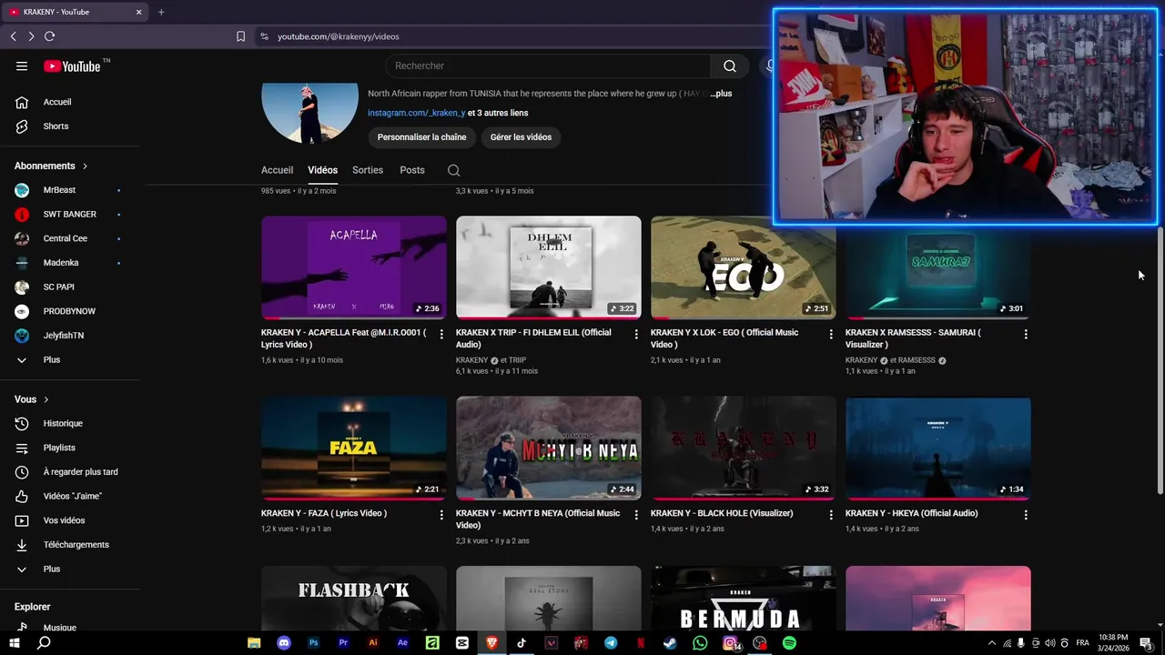The image size is (1165, 655).
Task: Open Steam from the taskbar
Action: [x=670, y=642]
